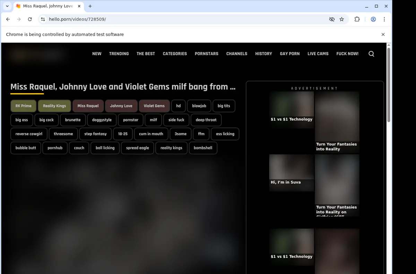The image size is (416, 274).
Task: Bookmark this page with the star icon
Action: (342, 19)
